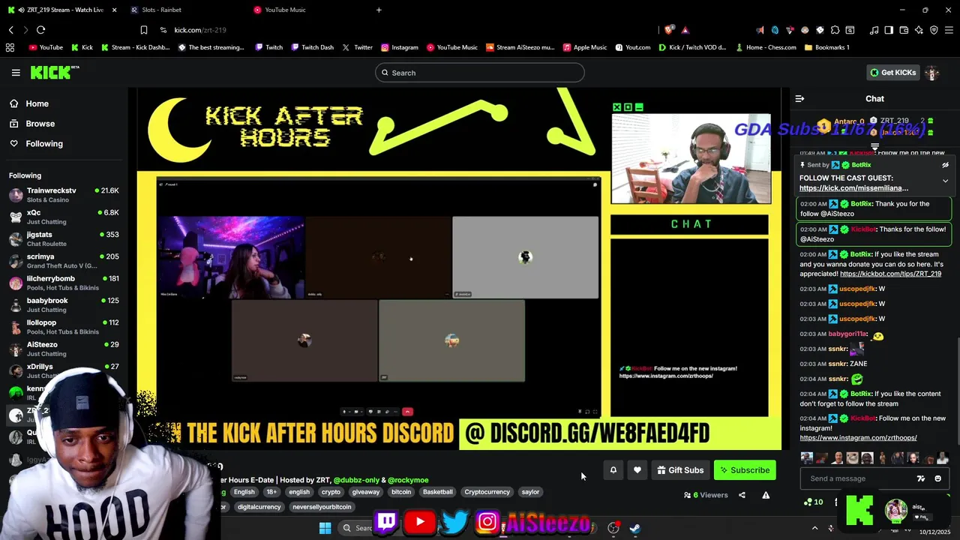Report stream via warning triangle icon
960x540 pixels.
[x=766, y=495]
